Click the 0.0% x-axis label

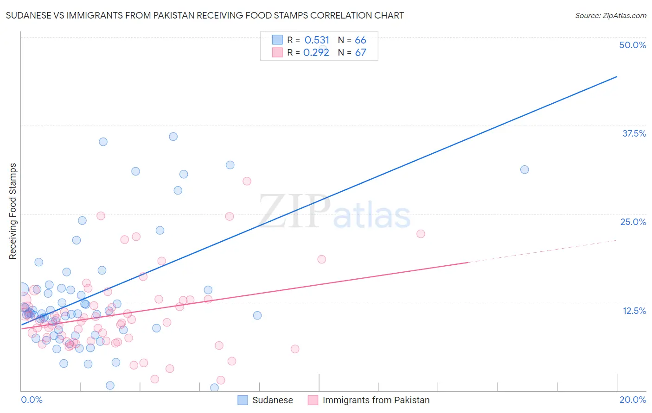click(32, 400)
